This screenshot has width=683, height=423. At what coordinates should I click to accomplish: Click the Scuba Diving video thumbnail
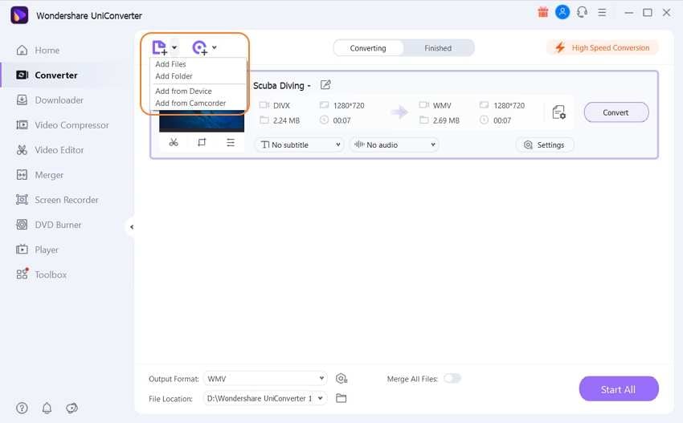pyautogui.click(x=202, y=121)
